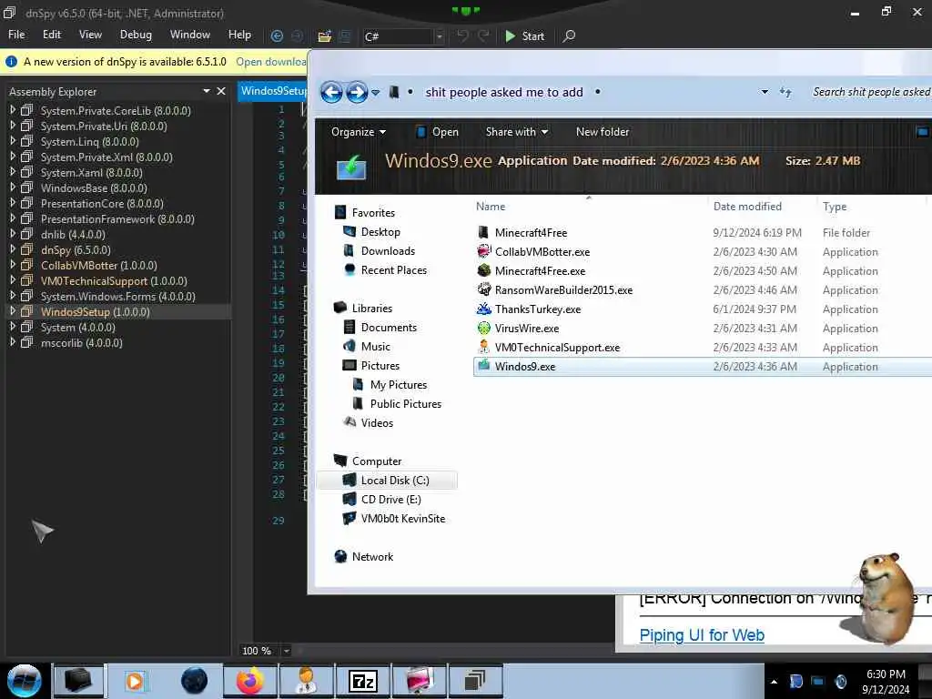Click the Explorer search box
This screenshot has width=932, height=699.
click(x=871, y=92)
